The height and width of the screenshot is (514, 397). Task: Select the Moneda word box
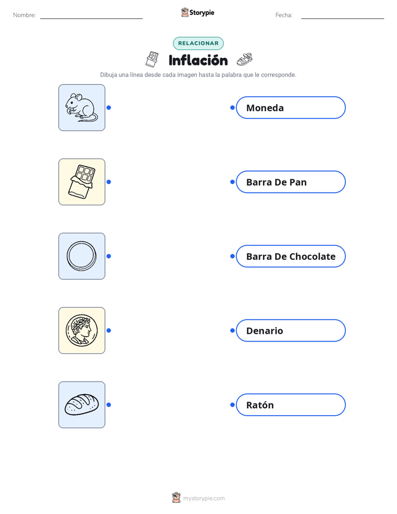tap(291, 107)
